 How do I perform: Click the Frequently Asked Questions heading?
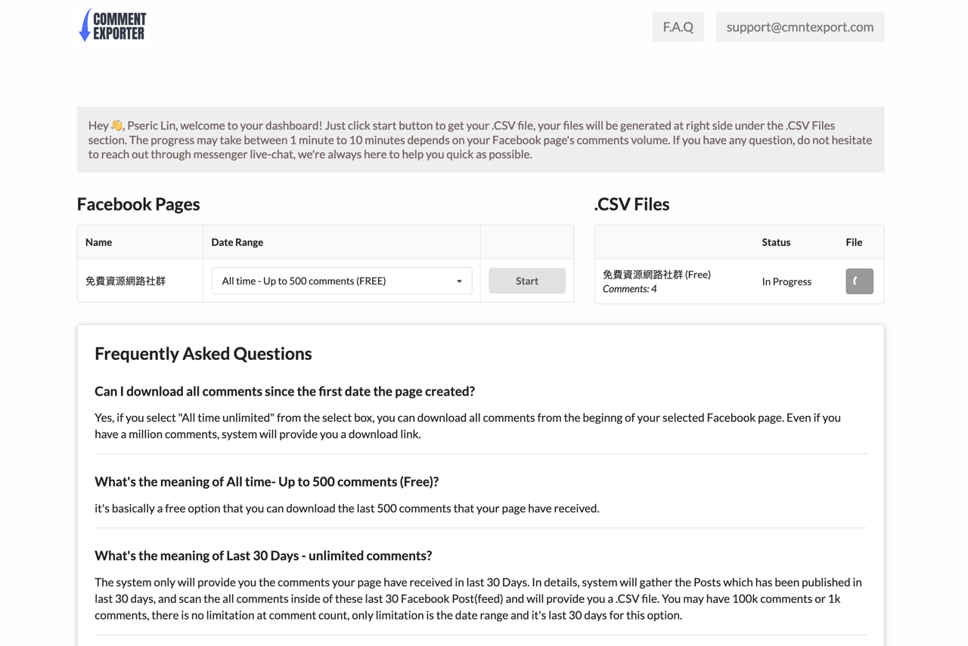coord(203,353)
